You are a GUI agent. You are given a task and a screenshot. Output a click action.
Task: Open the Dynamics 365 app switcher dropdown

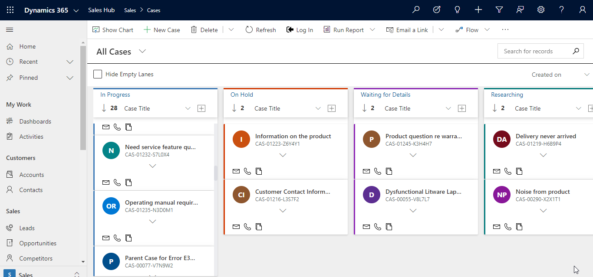pyautogui.click(x=76, y=10)
